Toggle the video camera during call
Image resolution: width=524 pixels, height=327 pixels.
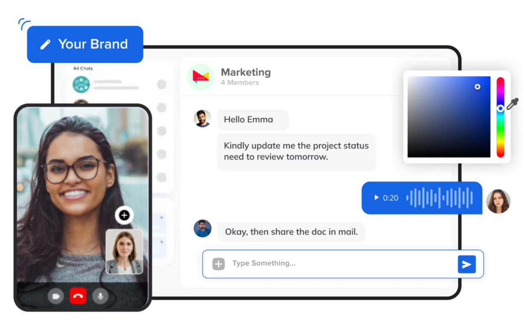(56, 296)
